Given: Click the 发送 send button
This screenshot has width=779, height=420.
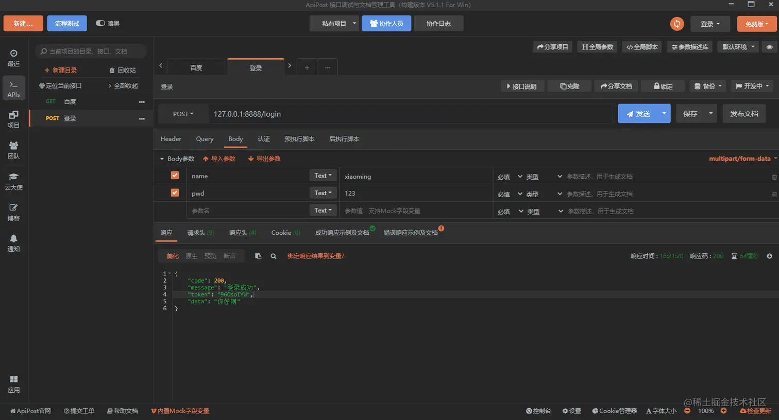Looking at the screenshot, I should coord(638,113).
